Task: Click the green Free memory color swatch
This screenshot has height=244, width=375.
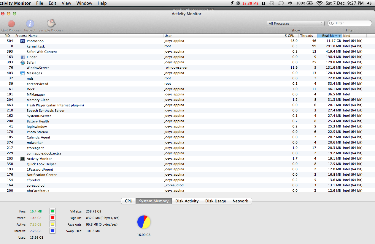Action: click(52, 211)
